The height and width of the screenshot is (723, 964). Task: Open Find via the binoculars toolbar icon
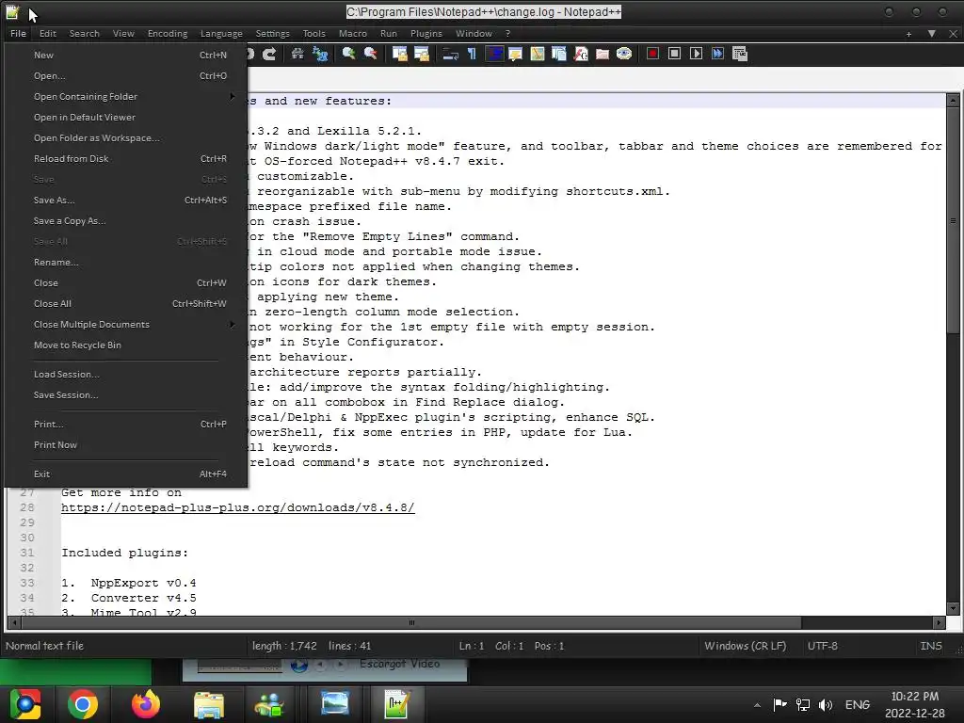click(x=297, y=54)
